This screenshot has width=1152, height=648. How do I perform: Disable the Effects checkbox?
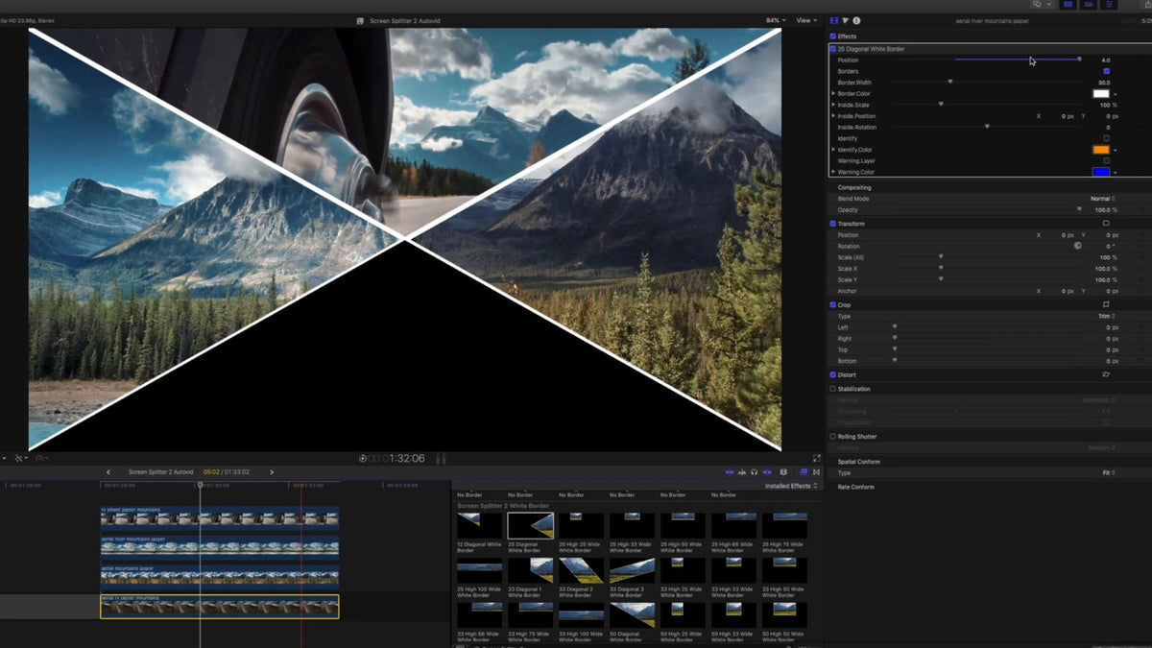(832, 36)
